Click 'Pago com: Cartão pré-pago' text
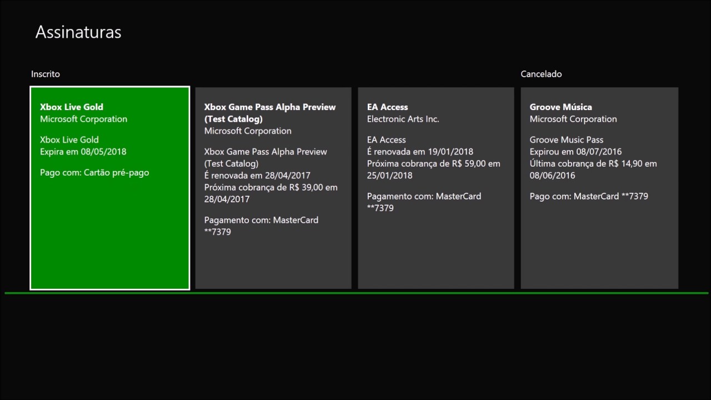 click(94, 173)
